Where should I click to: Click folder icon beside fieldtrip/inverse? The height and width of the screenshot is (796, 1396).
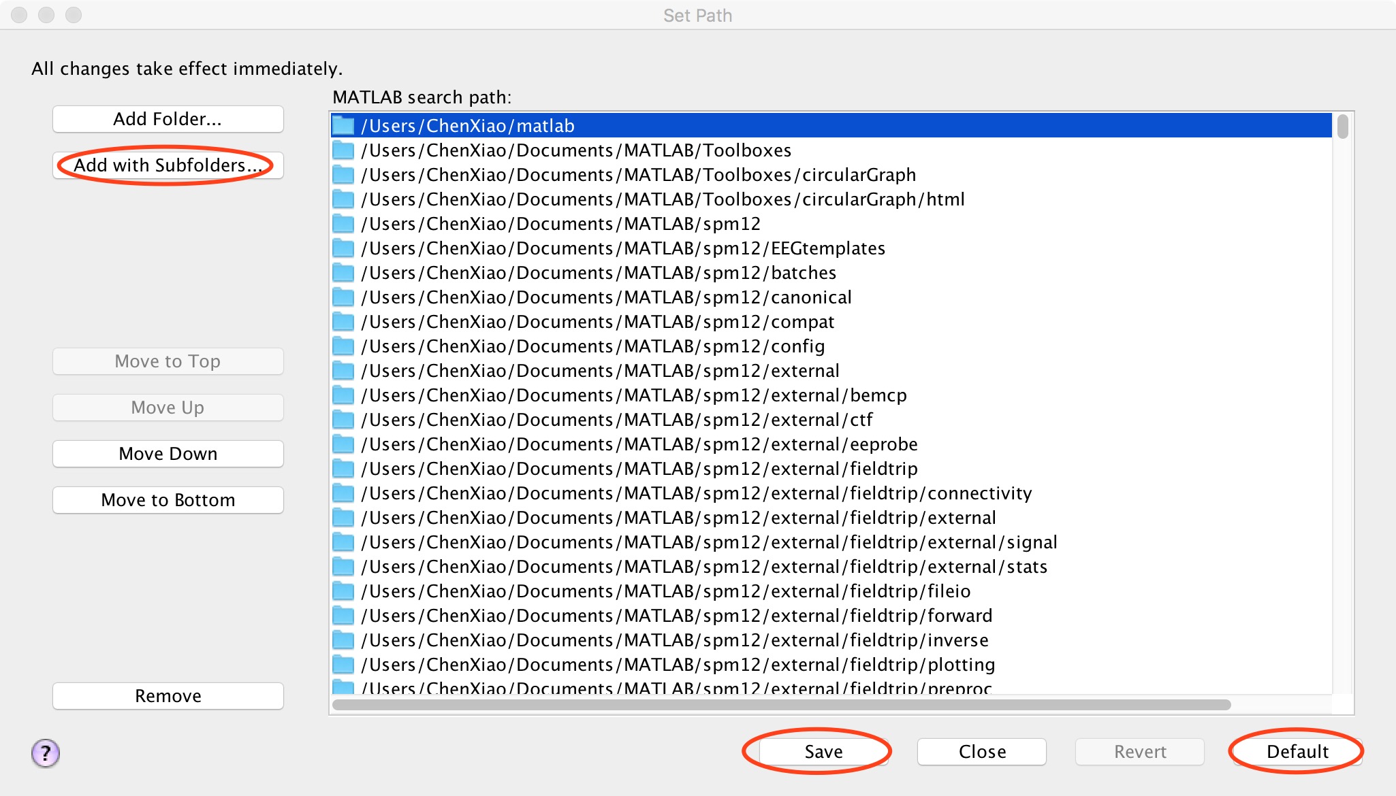tap(343, 640)
